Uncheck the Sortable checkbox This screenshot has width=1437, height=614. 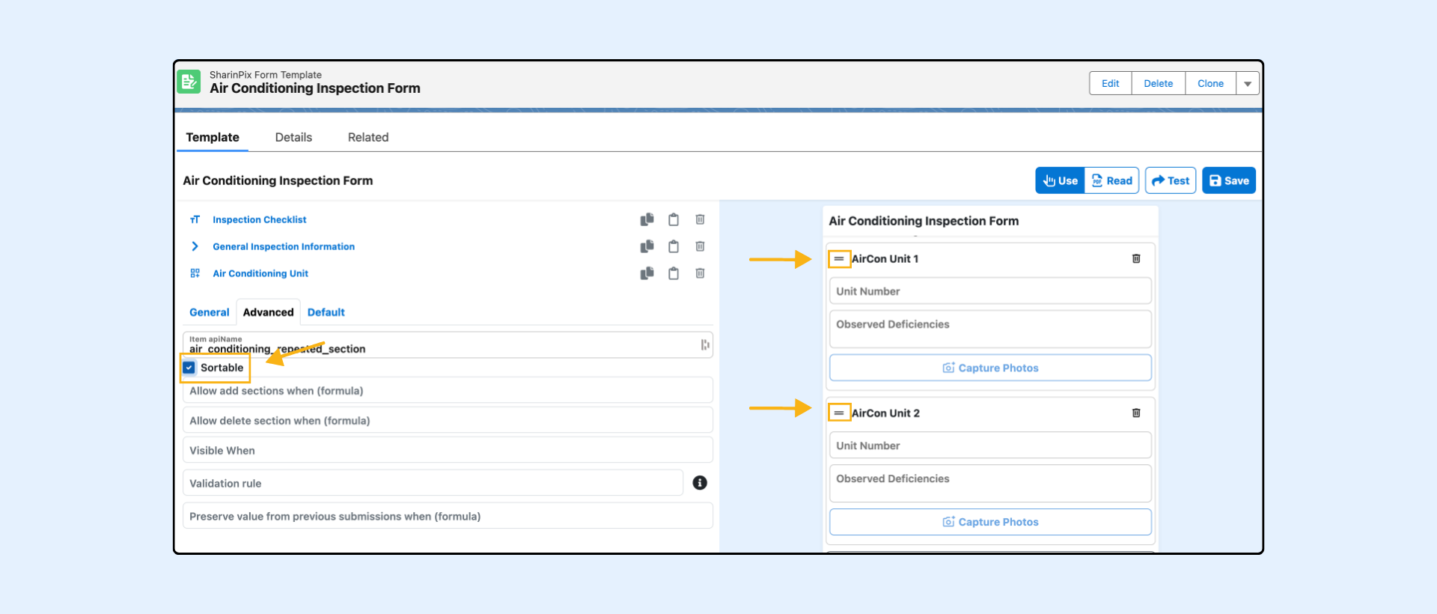189,368
